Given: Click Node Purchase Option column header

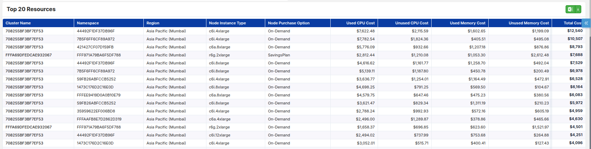Looking at the screenshot, I should pyautogui.click(x=289, y=23).
